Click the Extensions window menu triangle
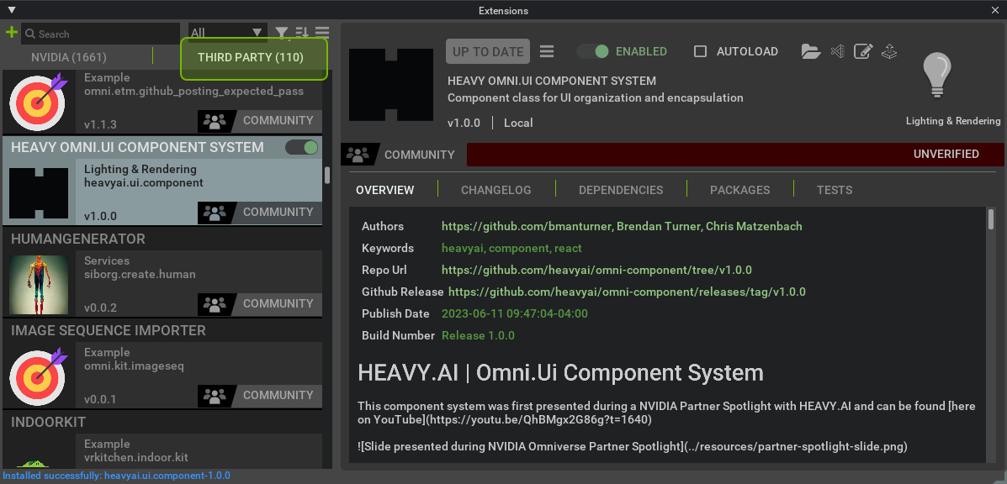This screenshot has height=484, width=1007. (11, 10)
